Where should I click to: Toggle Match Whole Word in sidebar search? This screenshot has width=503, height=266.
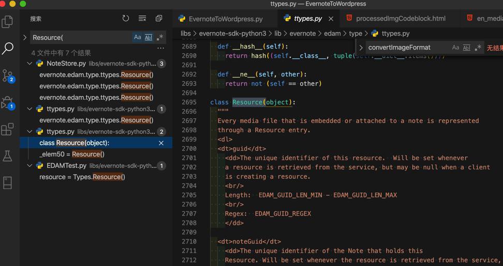[148, 37]
